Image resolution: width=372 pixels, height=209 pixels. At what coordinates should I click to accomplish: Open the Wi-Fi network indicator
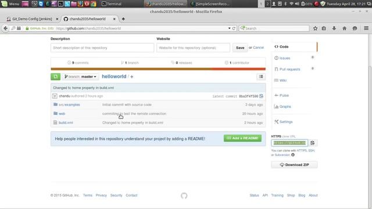click(291, 4)
